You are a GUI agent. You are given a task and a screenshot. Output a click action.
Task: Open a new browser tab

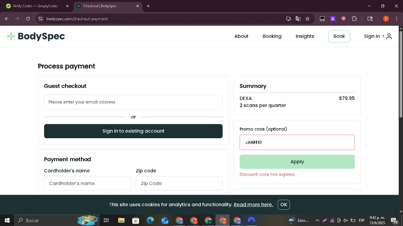point(148,6)
